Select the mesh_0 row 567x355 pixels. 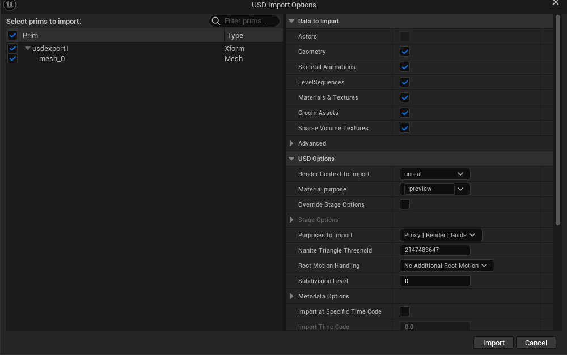(x=145, y=58)
